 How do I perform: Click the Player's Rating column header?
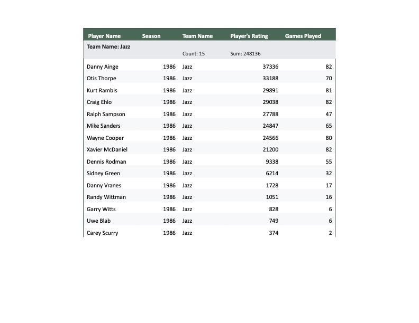coord(249,36)
